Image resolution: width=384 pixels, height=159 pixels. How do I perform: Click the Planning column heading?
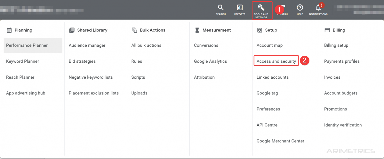pos(23,30)
